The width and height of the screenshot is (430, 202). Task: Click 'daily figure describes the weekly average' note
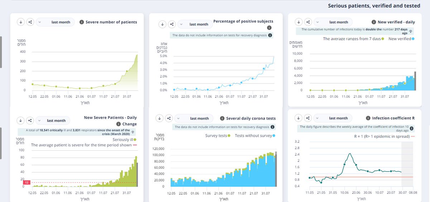(354, 128)
